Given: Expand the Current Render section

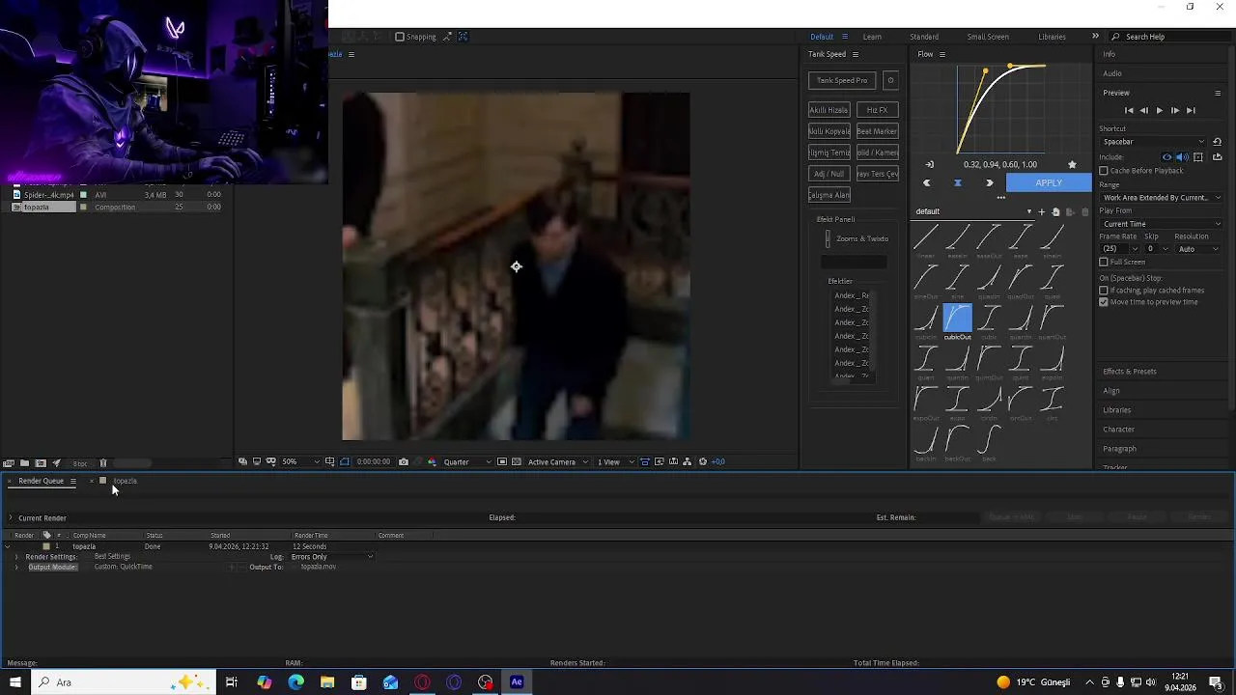Looking at the screenshot, I should pyautogui.click(x=11, y=518).
